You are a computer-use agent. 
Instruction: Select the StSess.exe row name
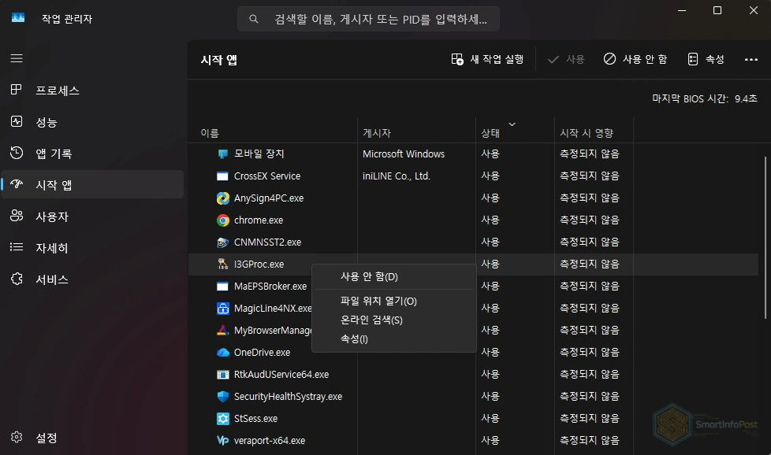click(255, 419)
